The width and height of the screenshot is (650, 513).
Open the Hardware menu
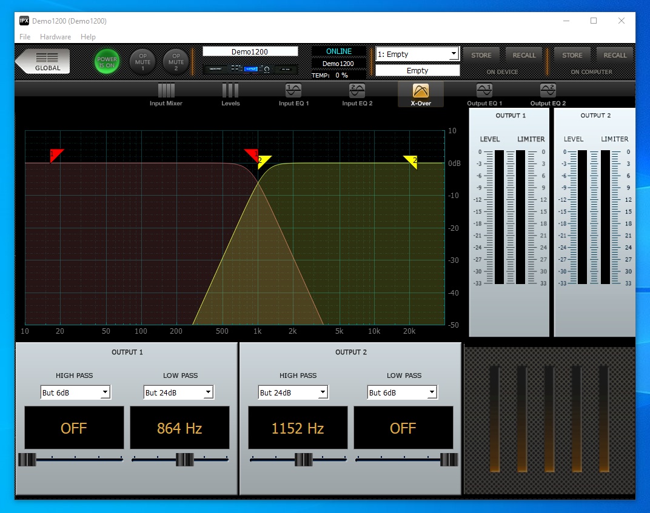tap(55, 37)
